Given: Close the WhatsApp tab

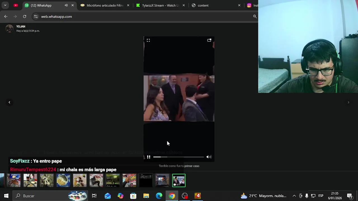Looking at the screenshot, I should tap(73, 5).
